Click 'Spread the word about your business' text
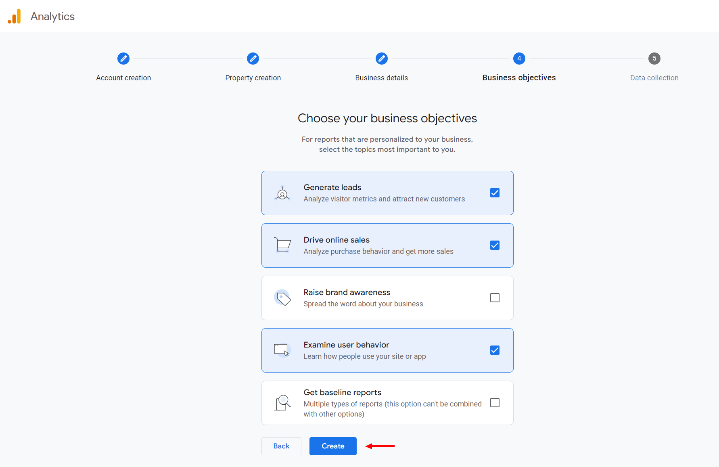The height and width of the screenshot is (467, 719). pos(363,304)
